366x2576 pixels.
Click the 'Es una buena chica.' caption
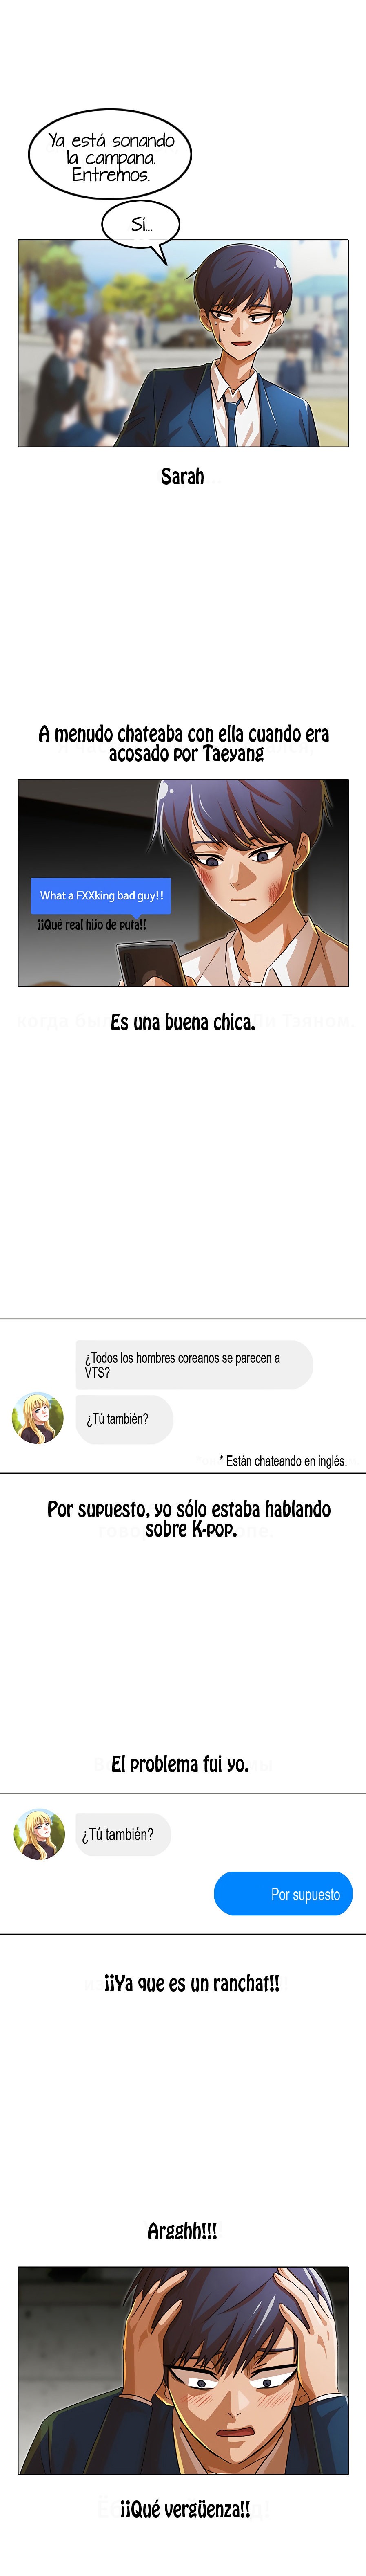click(x=182, y=1022)
